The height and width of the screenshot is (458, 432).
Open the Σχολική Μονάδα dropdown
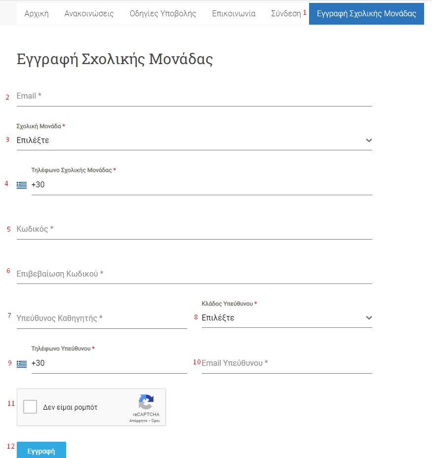tap(194, 141)
